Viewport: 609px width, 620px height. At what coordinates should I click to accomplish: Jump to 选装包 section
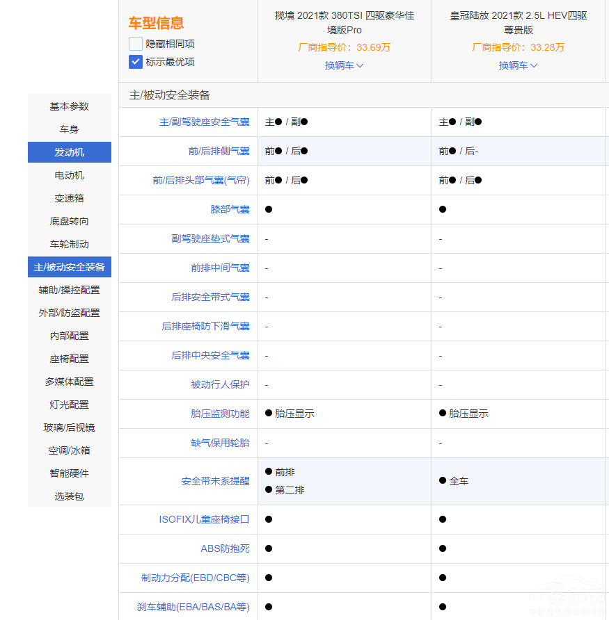click(x=70, y=496)
